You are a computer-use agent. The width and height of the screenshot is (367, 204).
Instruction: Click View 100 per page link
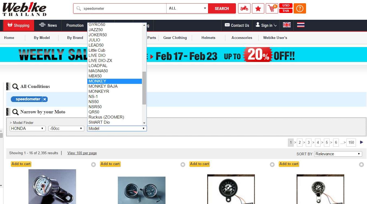(82, 153)
